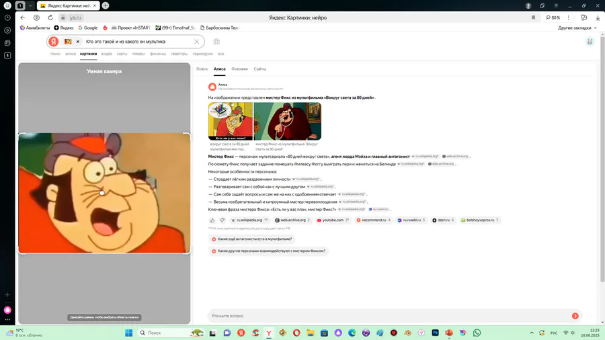Image resolution: width=605 pixels, height=340 pixels.
Task: Open the three-dot menu next to 80% zoom
Action: 568,17
